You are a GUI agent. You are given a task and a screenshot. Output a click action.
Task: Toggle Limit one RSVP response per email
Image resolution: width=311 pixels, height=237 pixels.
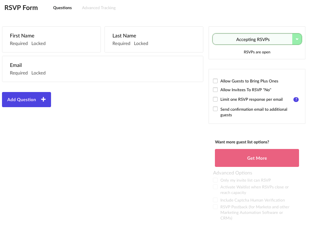(x=215, y=99)
